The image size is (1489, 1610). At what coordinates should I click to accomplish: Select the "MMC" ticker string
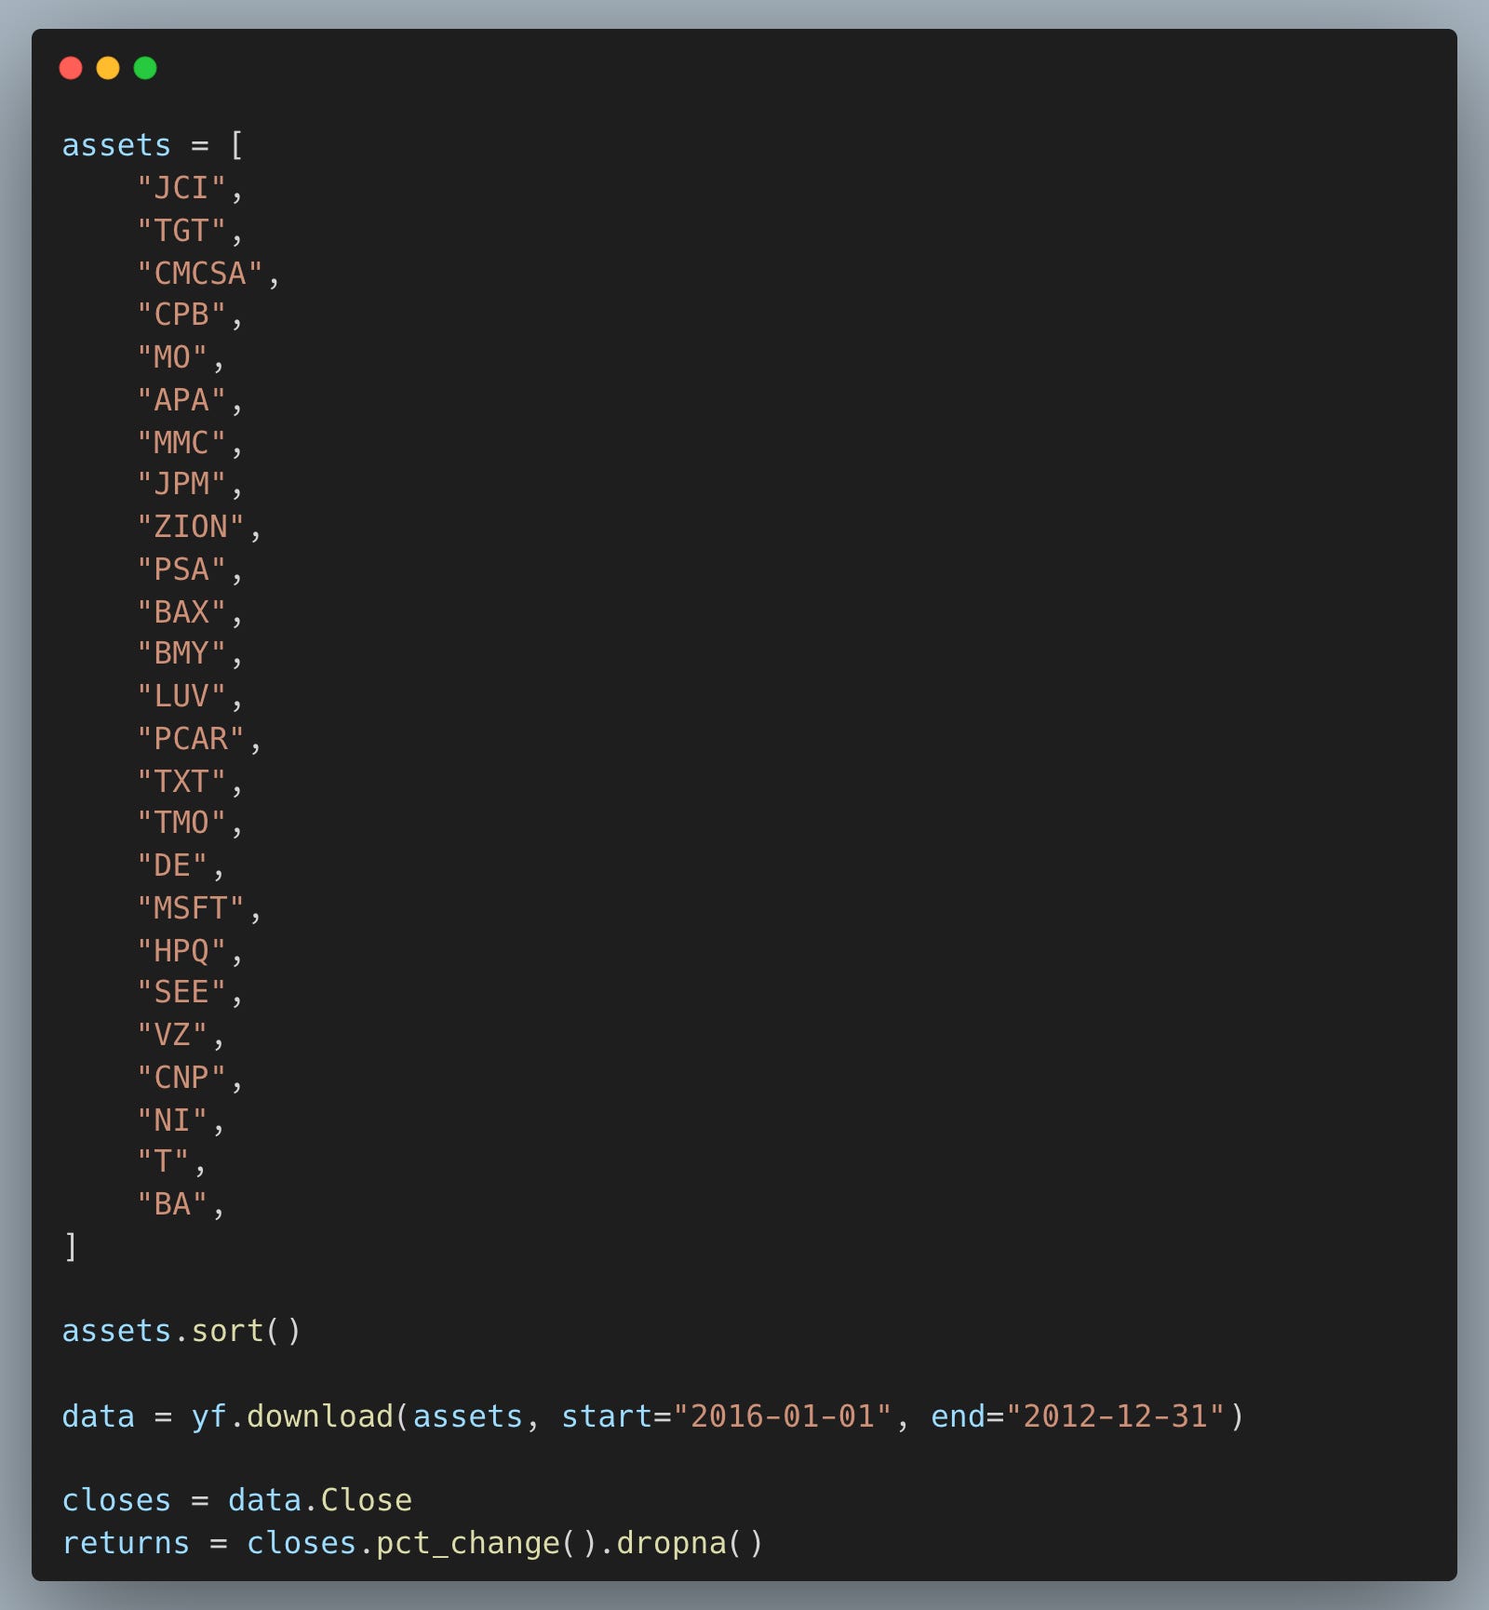point(181,442)
